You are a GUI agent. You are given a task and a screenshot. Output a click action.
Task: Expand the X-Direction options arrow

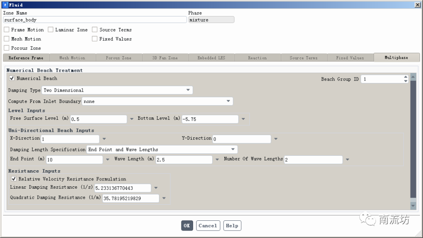pyautogui.click(x=104, y=139)
